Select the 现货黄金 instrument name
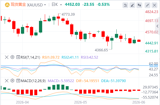 [18, 5]
